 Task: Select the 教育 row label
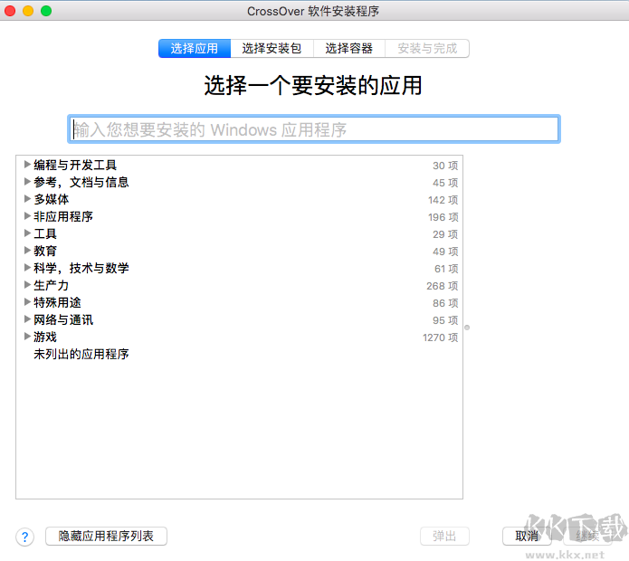click(x=45, y=251)
